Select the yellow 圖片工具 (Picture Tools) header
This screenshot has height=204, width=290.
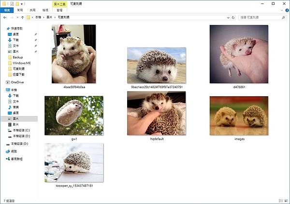click(x=59, y=4)
